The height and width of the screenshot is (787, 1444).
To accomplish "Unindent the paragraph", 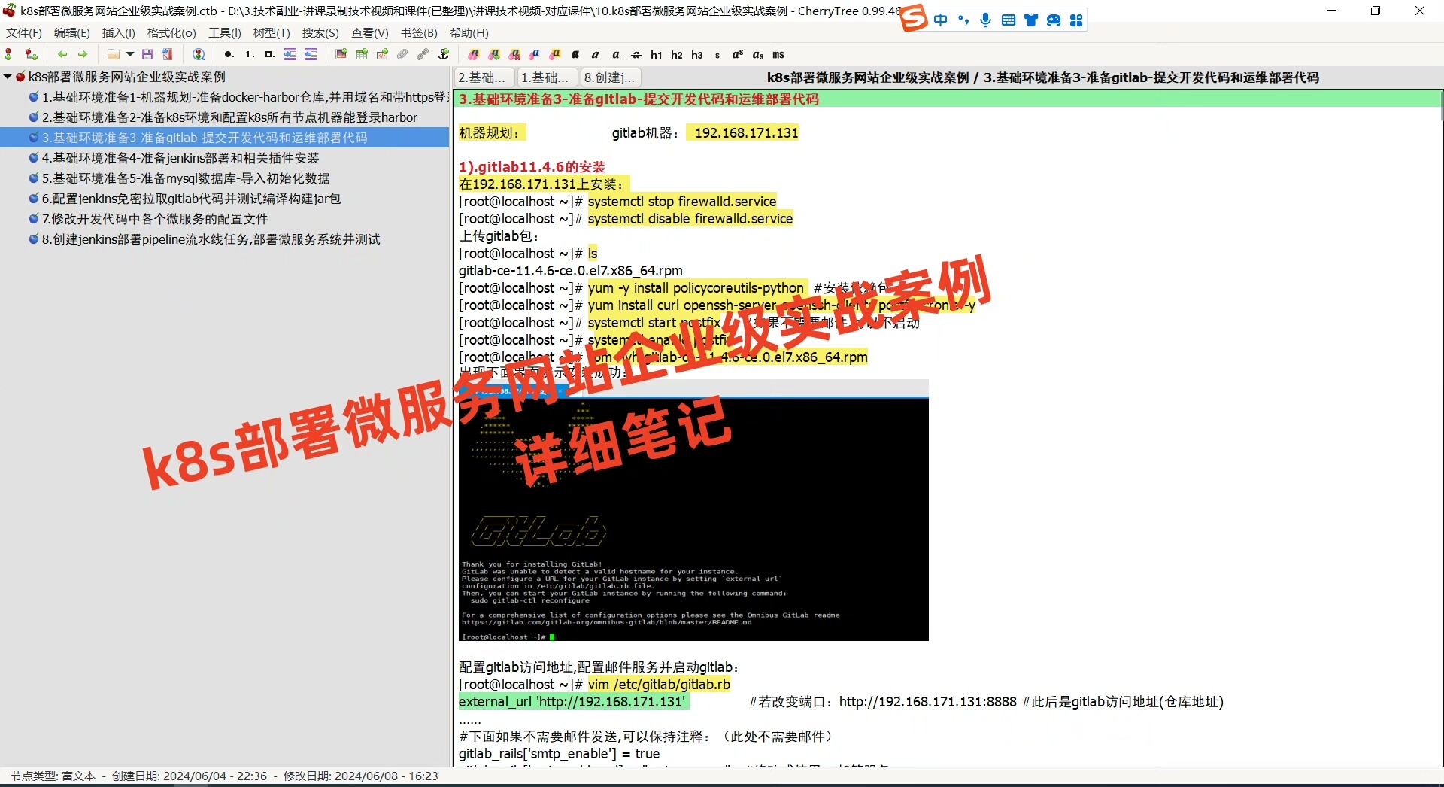I will coord(311,54).
